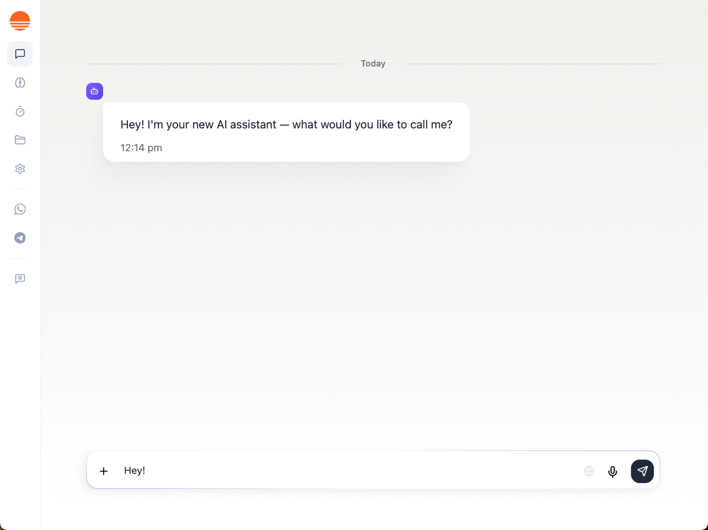Open the settings gear
Image resolution: width=708 pixels, height=530 pixels.
pos(20,168)
